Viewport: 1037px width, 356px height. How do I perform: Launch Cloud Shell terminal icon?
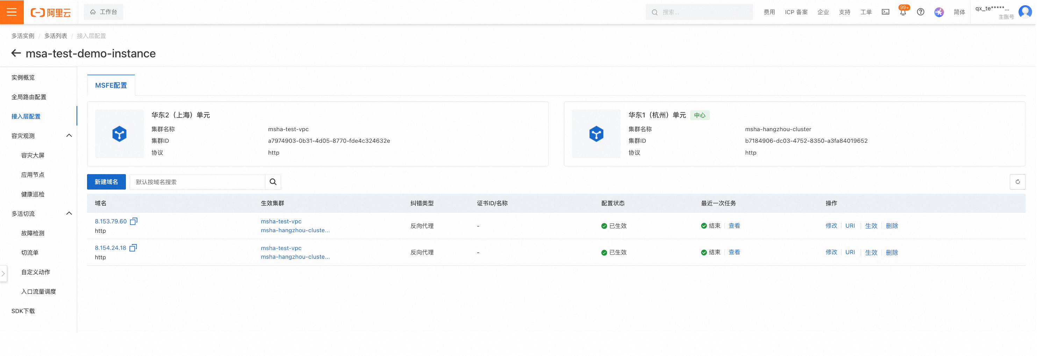pyautogui.click(x=886, y=12)
